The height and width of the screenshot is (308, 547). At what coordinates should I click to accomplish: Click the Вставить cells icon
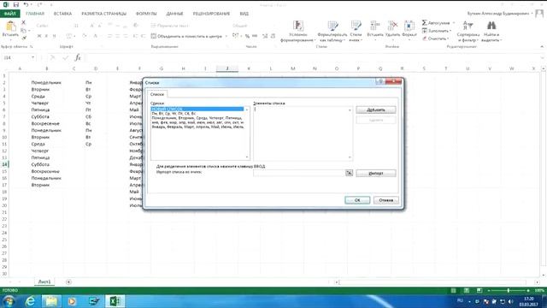tap(375, 26)
